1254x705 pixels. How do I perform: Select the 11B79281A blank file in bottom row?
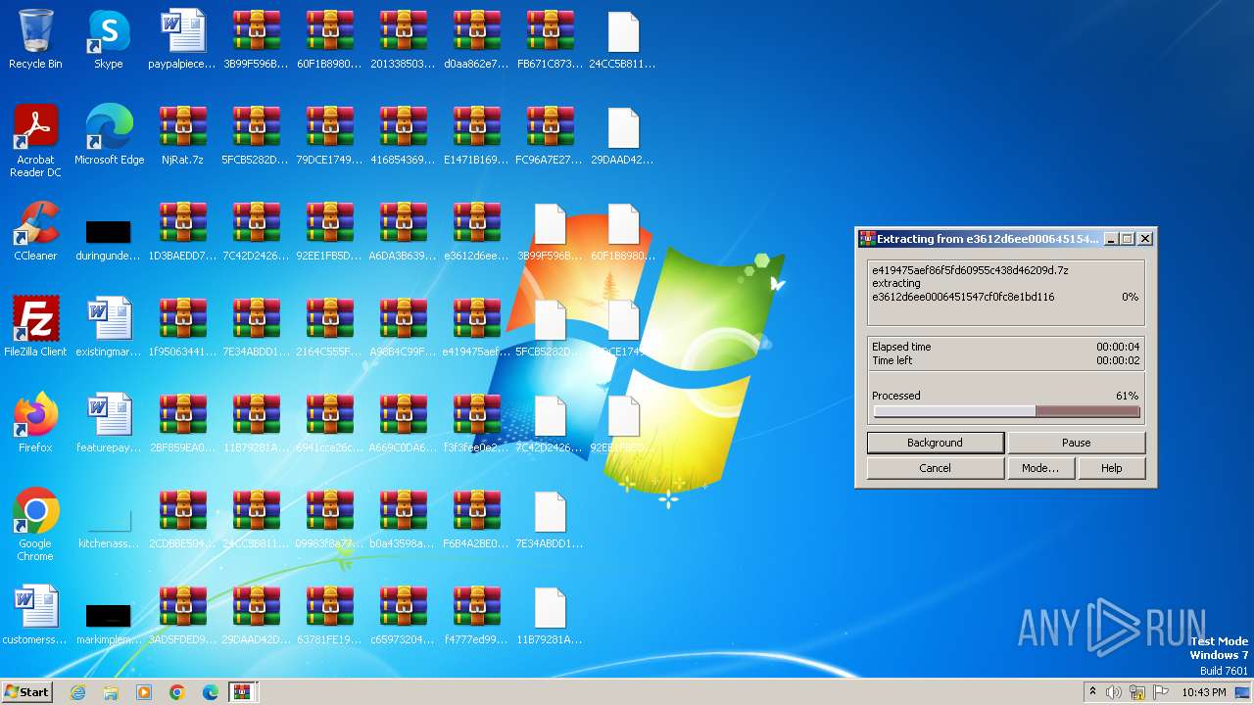(550, 608)
